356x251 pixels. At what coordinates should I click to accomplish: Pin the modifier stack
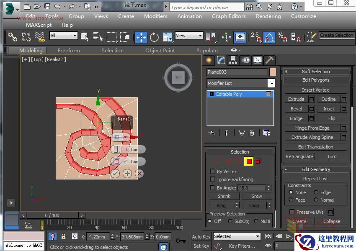(212, 133)
